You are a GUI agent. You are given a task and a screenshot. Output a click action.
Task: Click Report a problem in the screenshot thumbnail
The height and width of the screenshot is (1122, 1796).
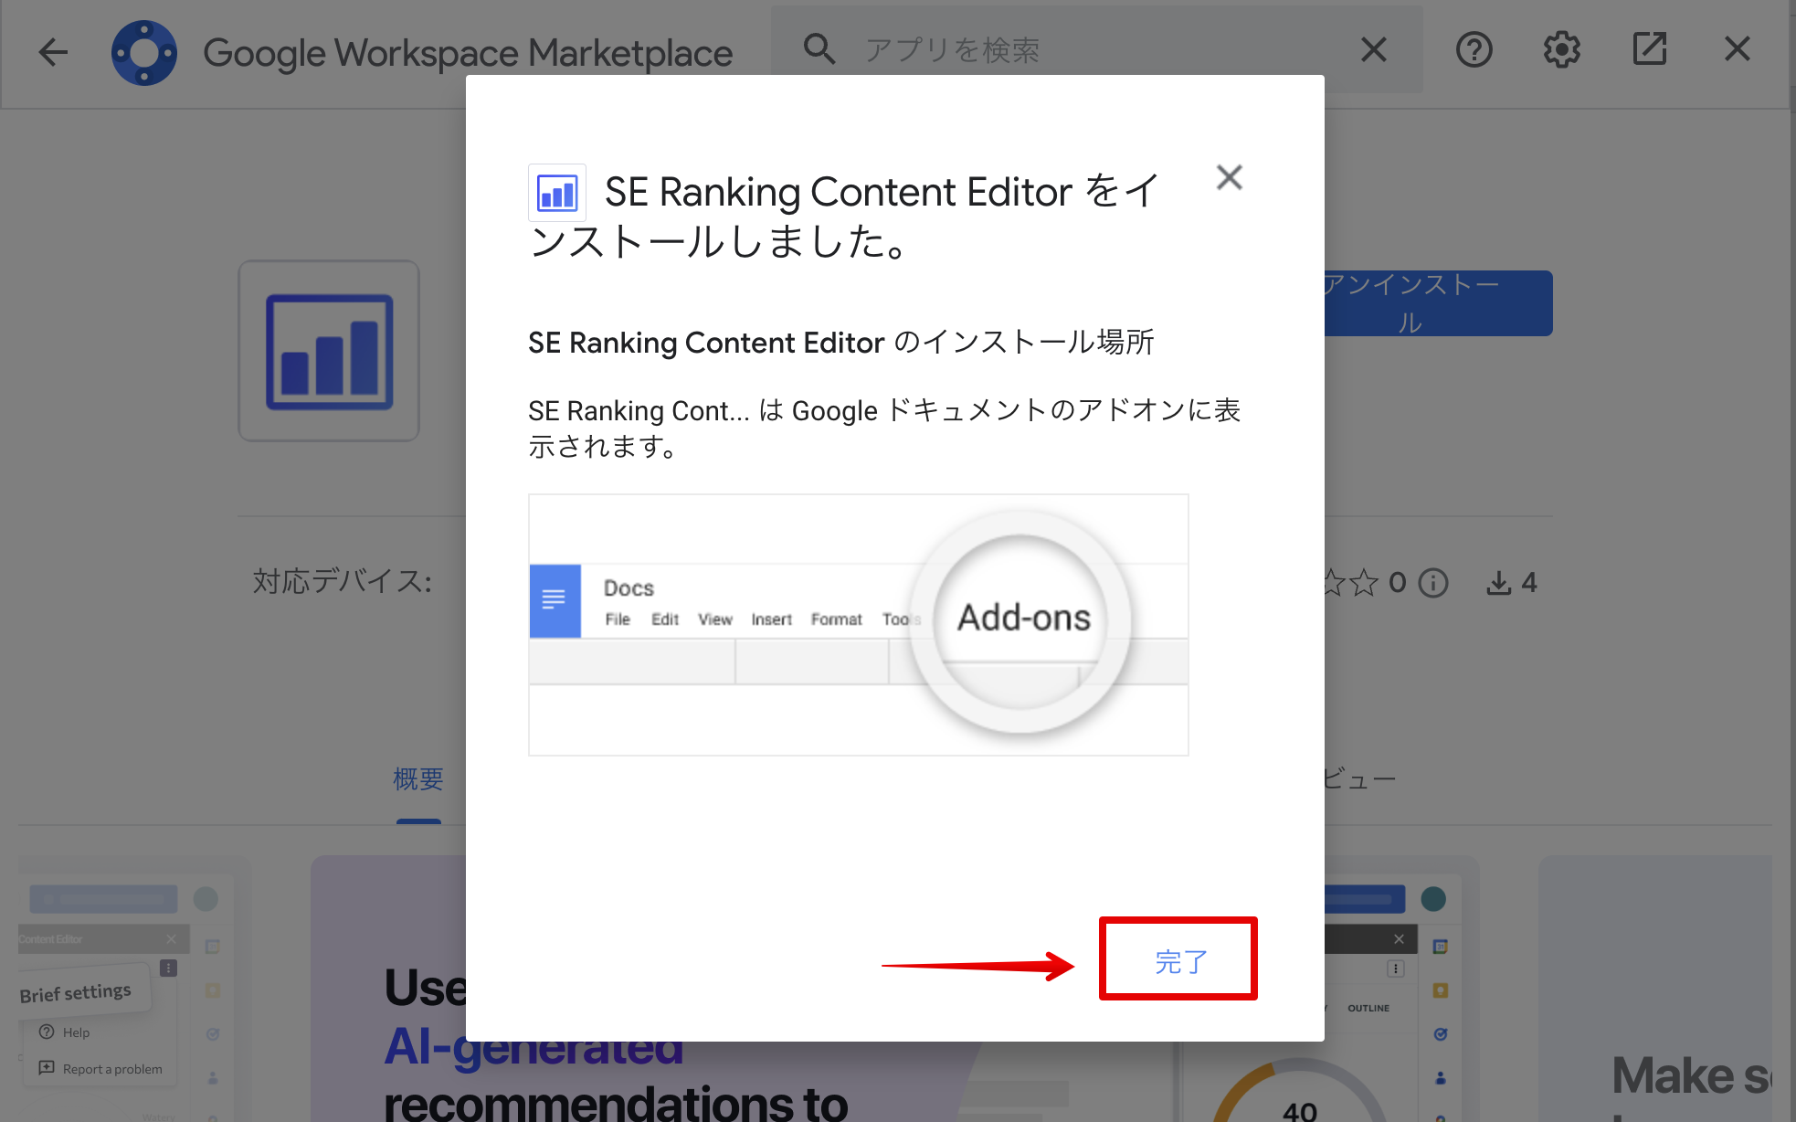tap(111, 1069)
